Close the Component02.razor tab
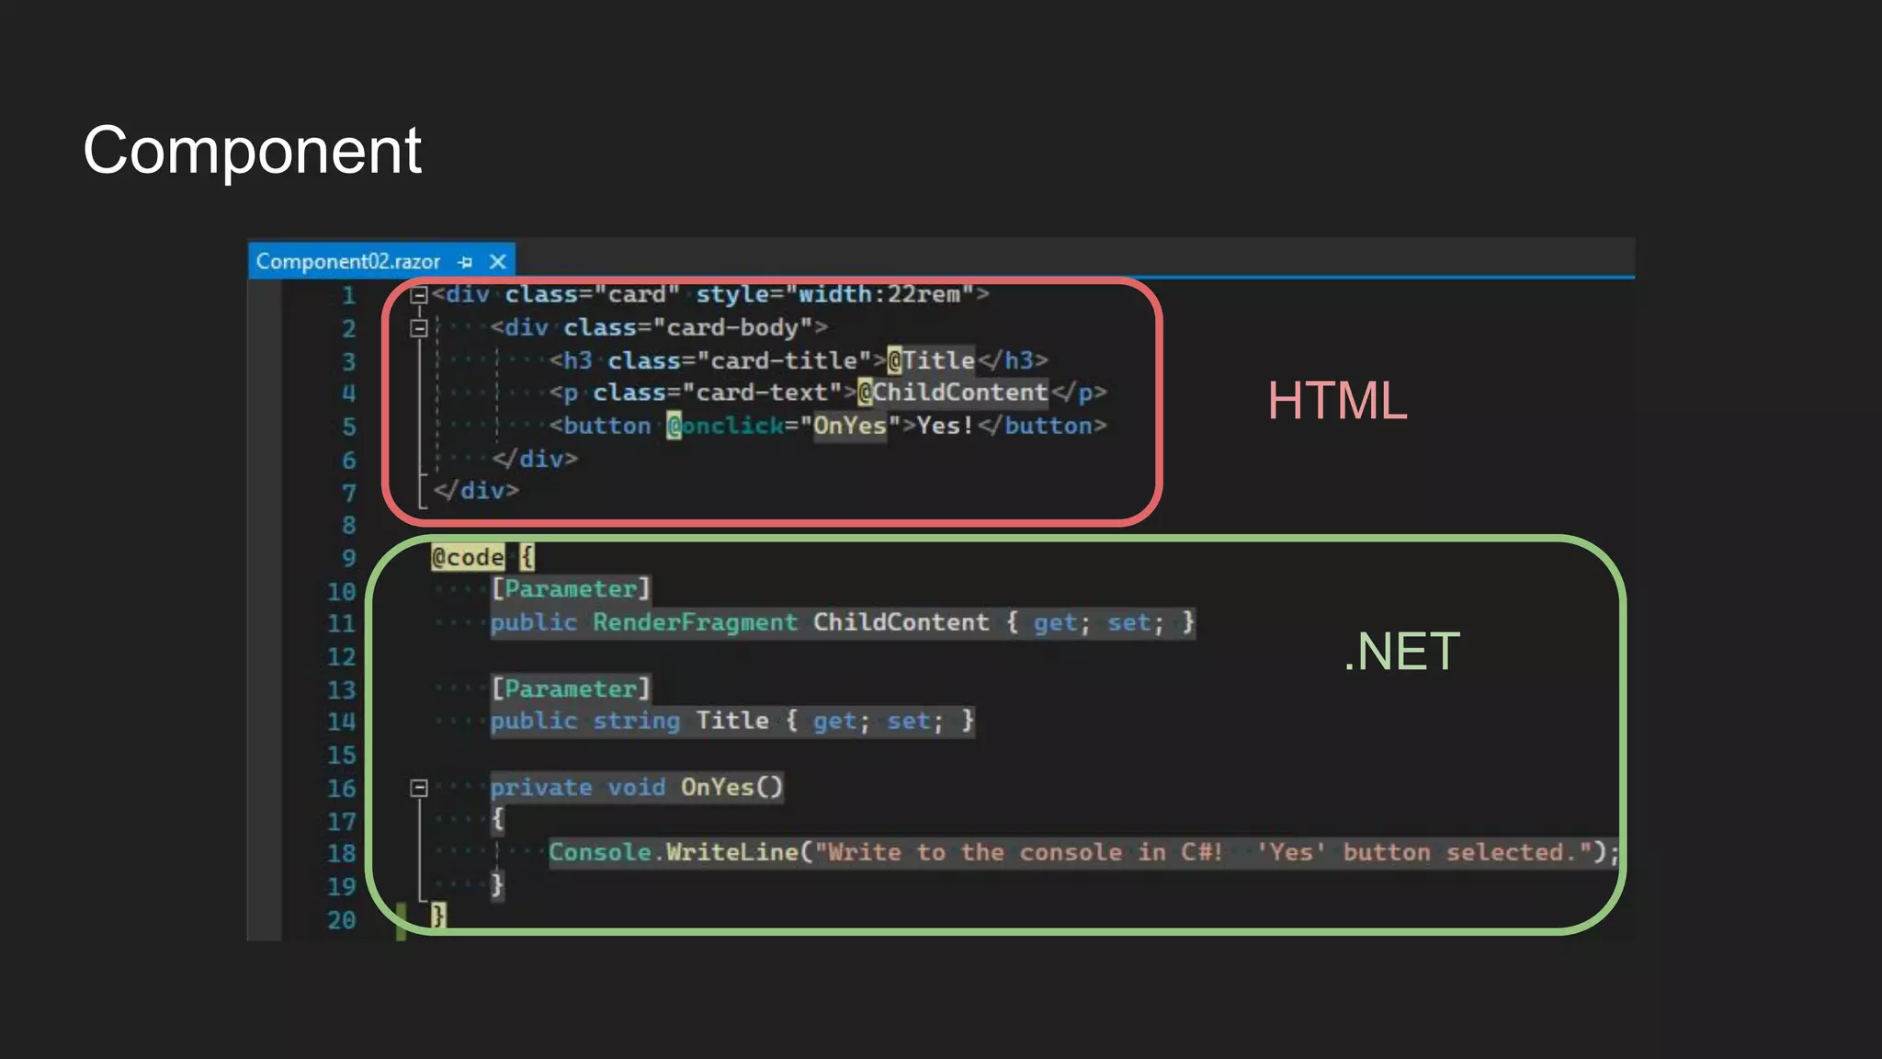Viewport: 1882px width, 1059px height. pos(498,262)
